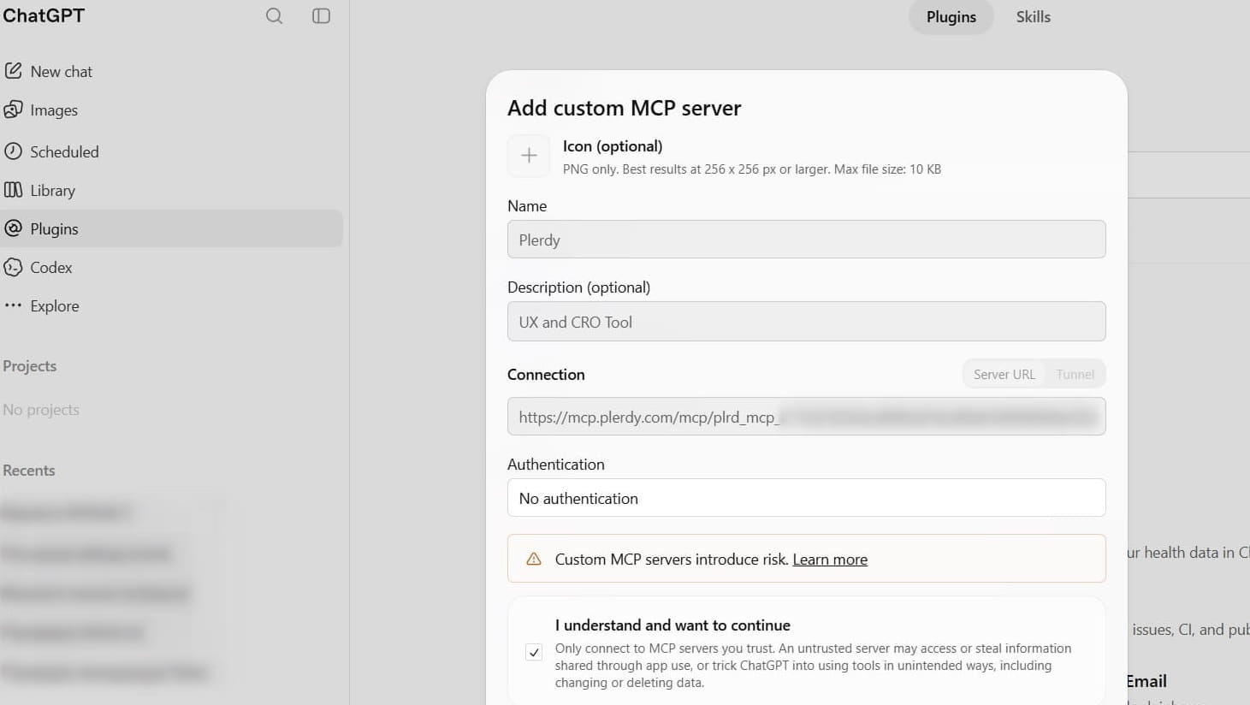Click the search icon in sidebar header
Image resolution: width=1250 pixels, height=705 pixels.
tap(274, 16)
